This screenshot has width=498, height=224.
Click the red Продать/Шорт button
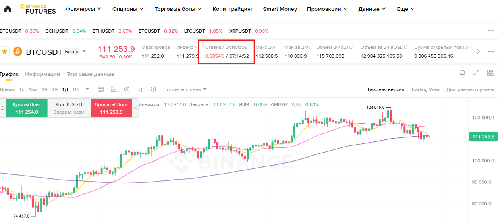point(111,108)
